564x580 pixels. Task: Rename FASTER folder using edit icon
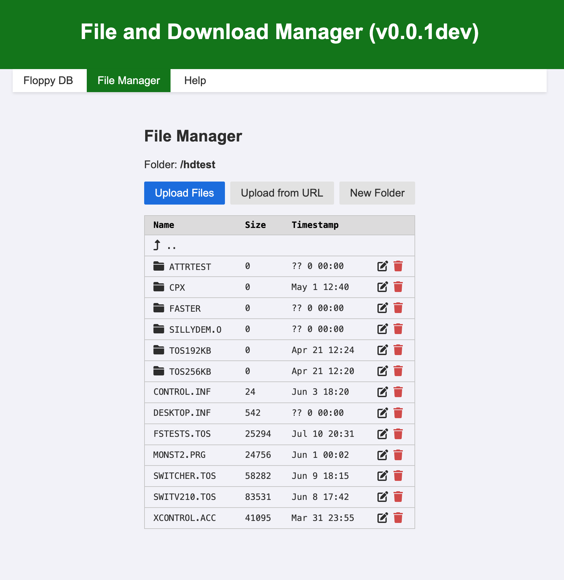(382, 308)
